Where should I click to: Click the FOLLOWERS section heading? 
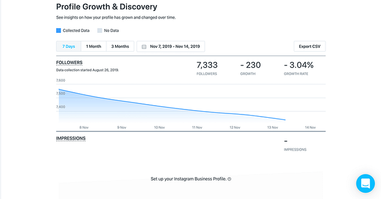click(69, 63)
